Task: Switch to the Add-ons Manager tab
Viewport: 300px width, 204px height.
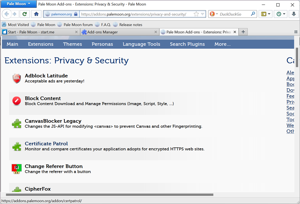Action: point(120,32)
